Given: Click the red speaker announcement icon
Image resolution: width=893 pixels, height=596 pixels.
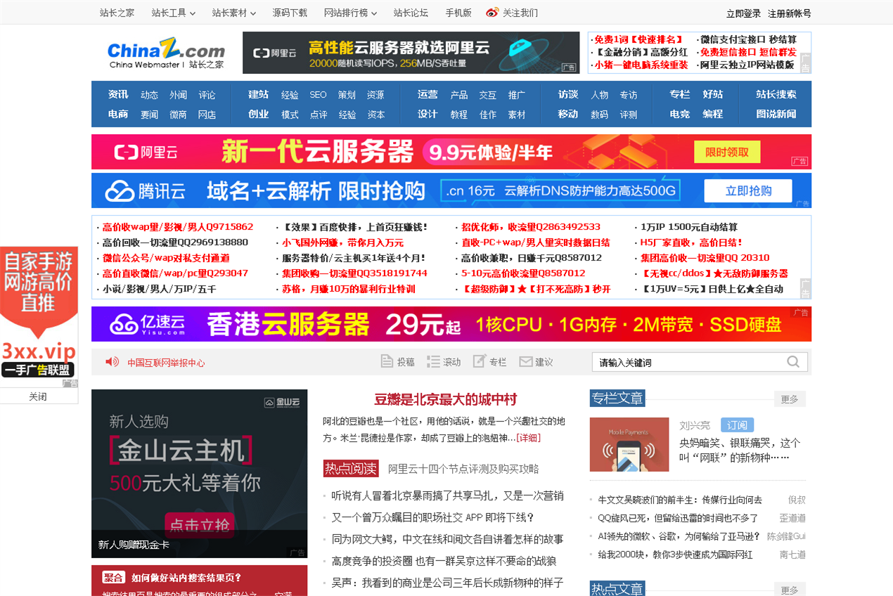Looking at the screenshot, I should point(112,362).
